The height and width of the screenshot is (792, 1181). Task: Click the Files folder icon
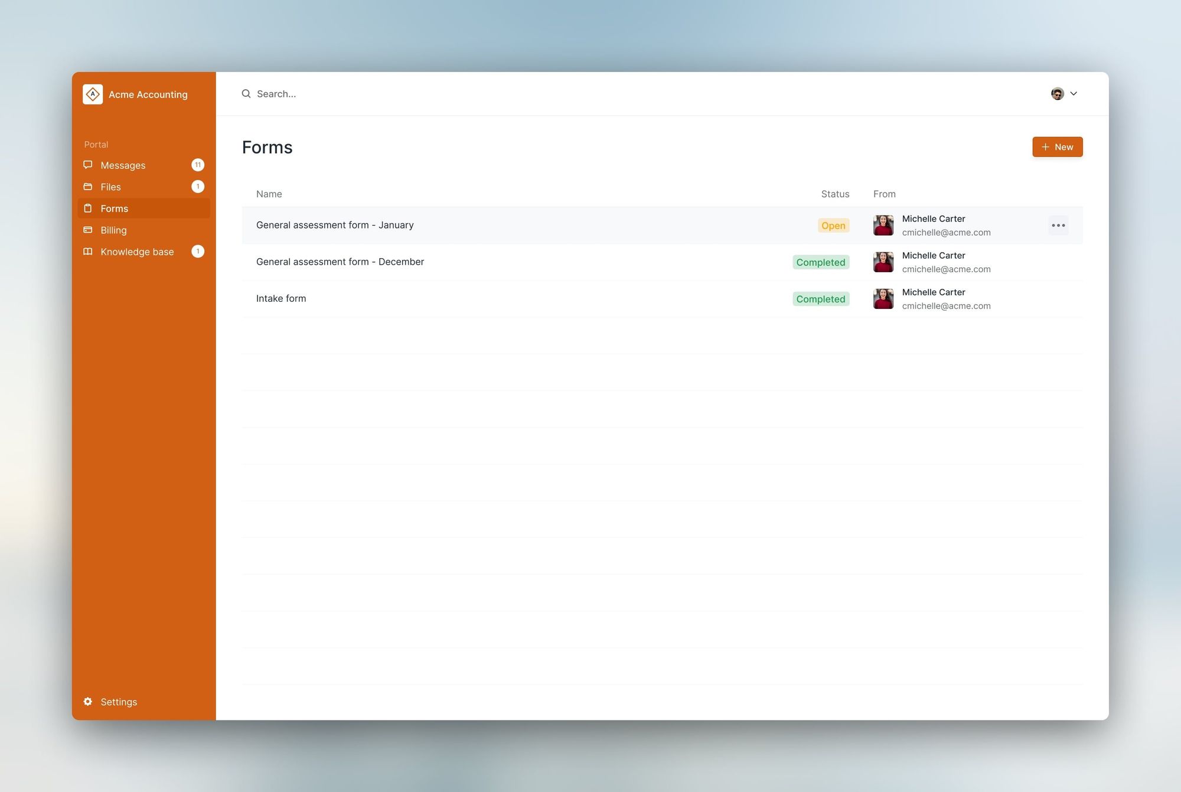88,187
